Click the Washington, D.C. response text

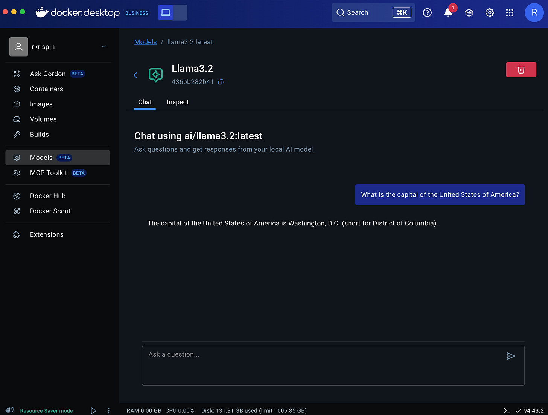(x=293, y=223)
